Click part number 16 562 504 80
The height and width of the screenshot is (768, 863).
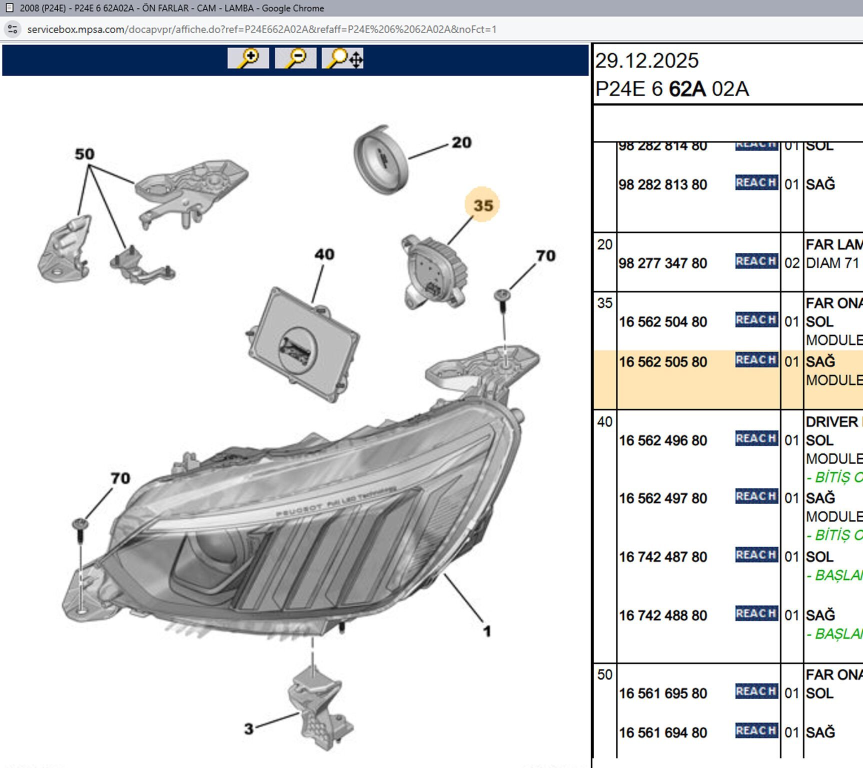663,322
